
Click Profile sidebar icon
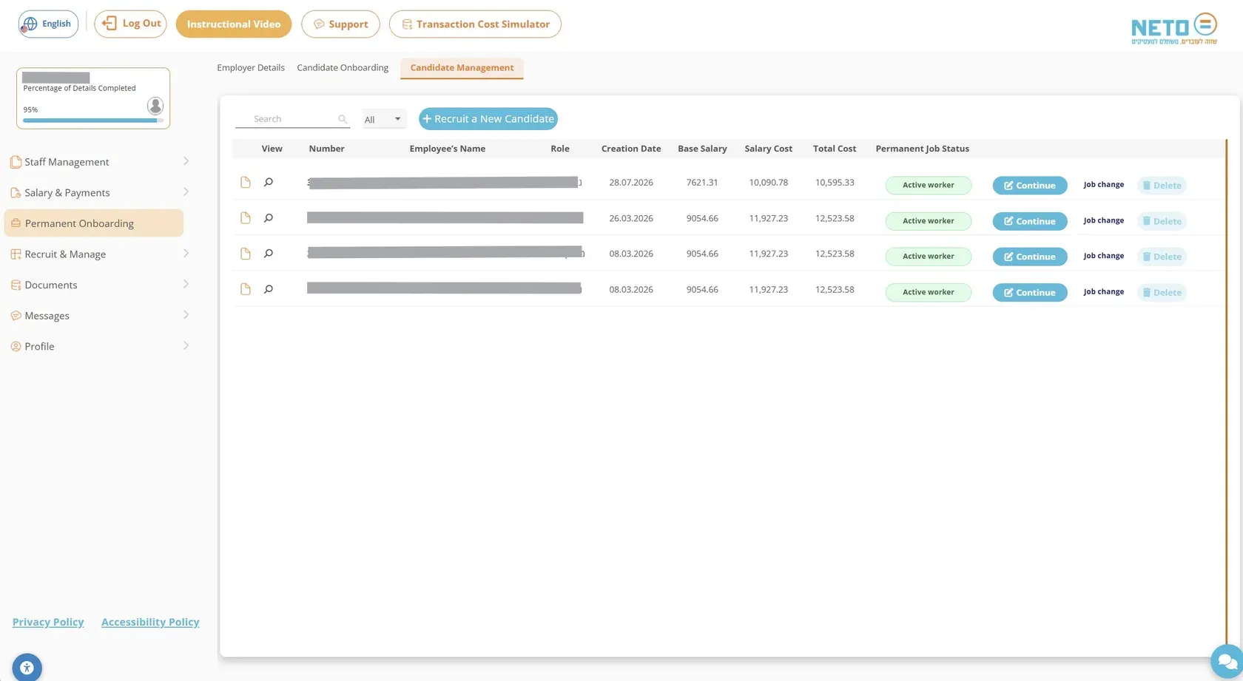(x=16, y=346)
